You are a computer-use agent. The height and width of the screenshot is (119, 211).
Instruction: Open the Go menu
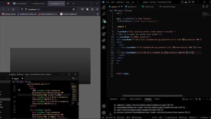pyautogui.click(x=133, y=2)
